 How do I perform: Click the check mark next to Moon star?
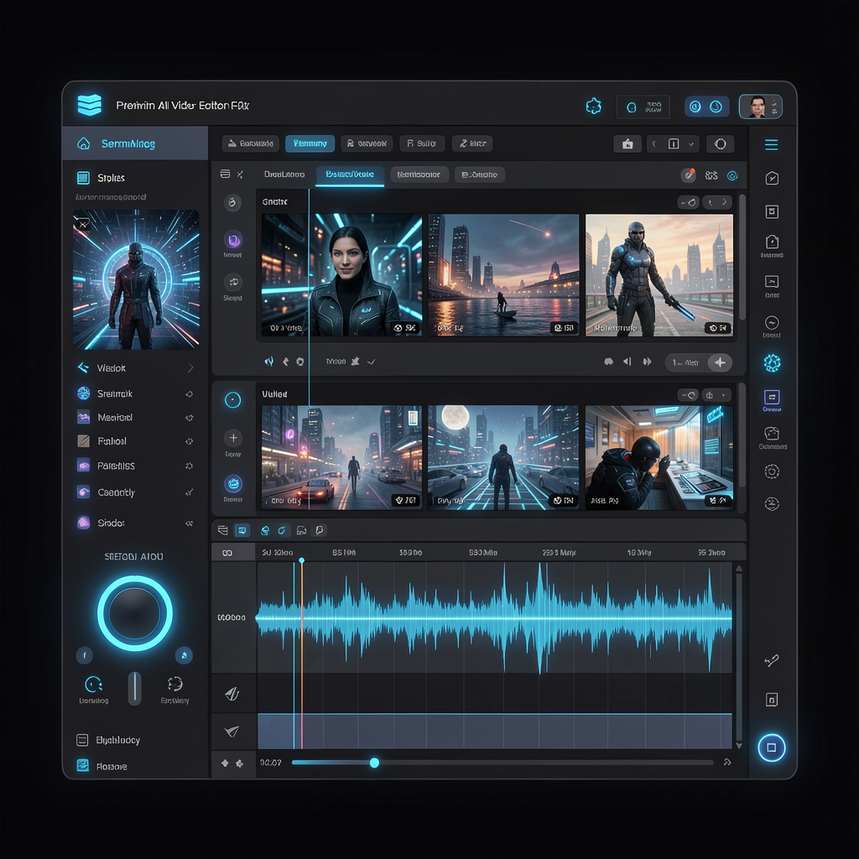pos(371,362)
